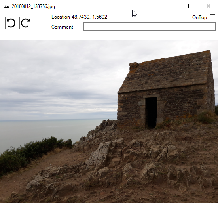The width and height of the screenshot is (218, 212).
Task: Rotate the photo clockwise
Action: [x=25, y=23]
